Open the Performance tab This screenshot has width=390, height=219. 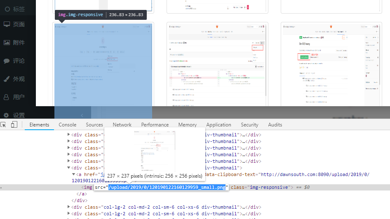(x=155, y=125)
